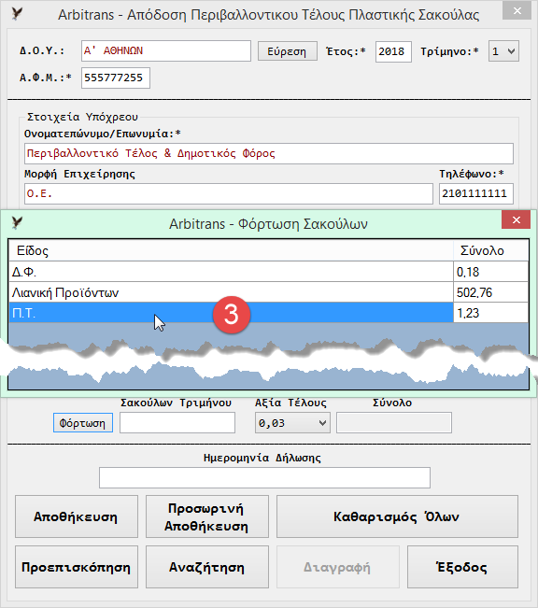This screenshot has width=538, height=608.
Task: Select the Λιανική Προϊόντων row
Action: [x=268, y=292]
